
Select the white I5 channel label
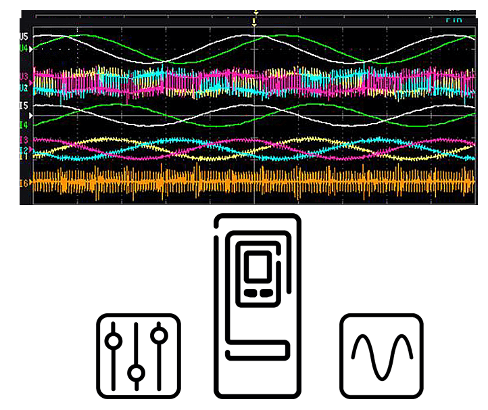24,106
